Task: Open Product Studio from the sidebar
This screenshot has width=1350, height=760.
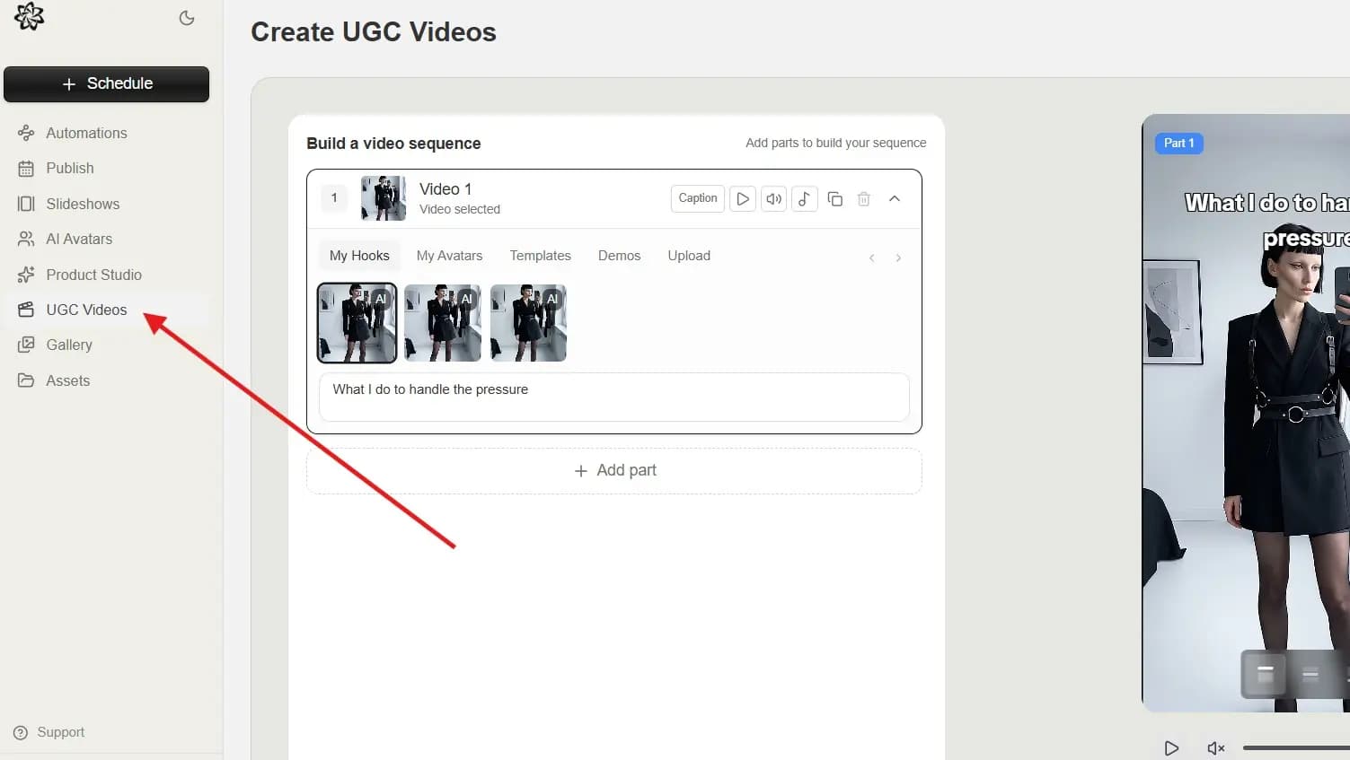Action: (93, 275)
